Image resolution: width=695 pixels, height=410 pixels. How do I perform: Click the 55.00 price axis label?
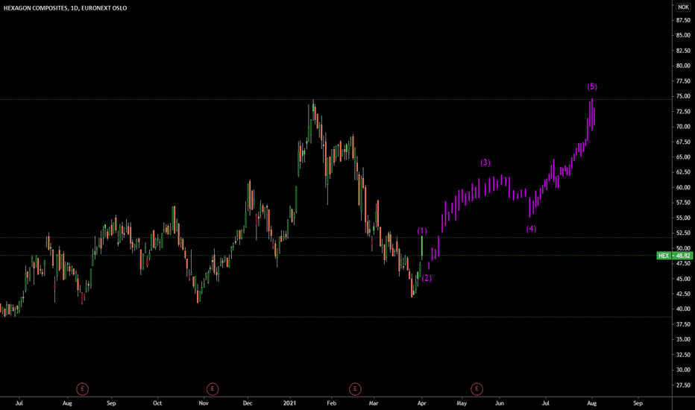coord(683,218)
